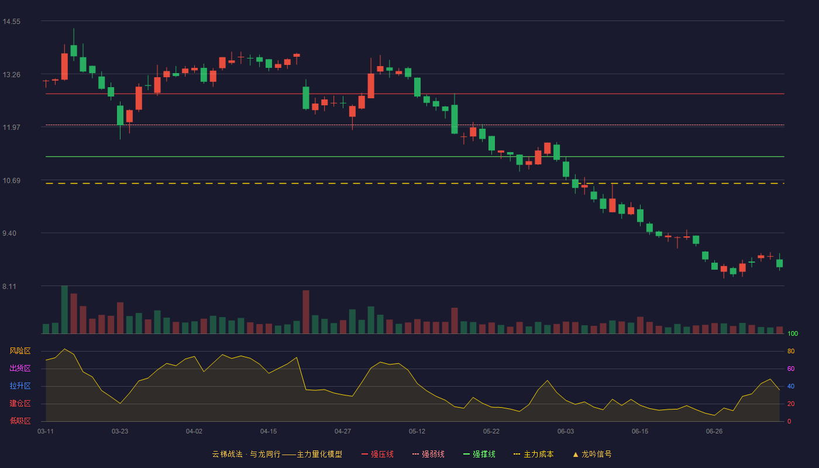Select the 拉升区 zone label
The width and height of the screenshot is (819, 468).
[20, 386]
